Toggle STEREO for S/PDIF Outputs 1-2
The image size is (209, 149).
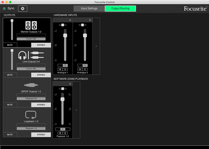(41, 105)
